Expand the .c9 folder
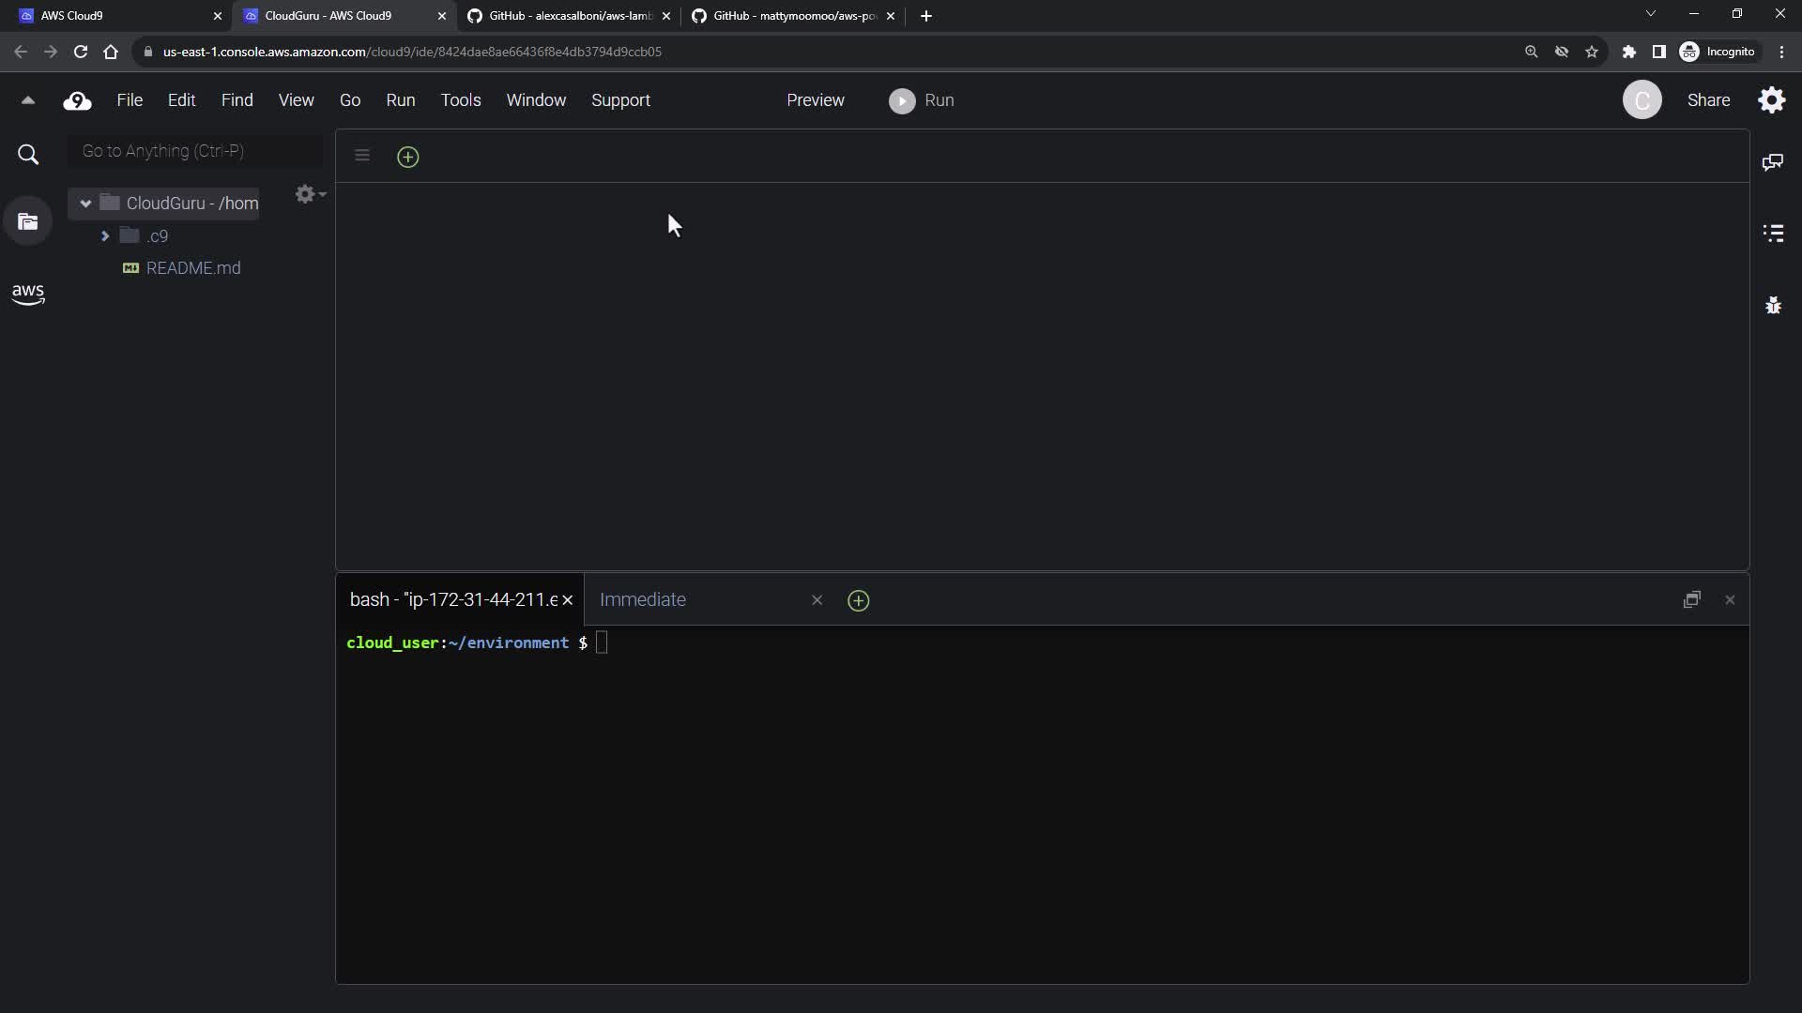The width and height of the screenshot is (1802, 1013). click(105, 236)
